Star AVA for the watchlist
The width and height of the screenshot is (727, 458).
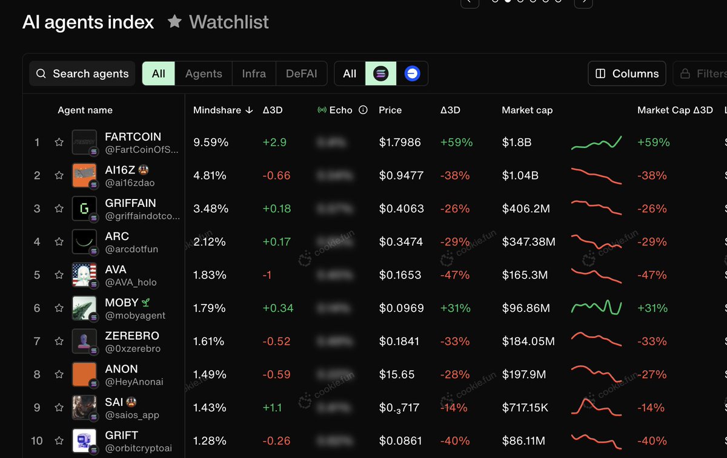59,275
